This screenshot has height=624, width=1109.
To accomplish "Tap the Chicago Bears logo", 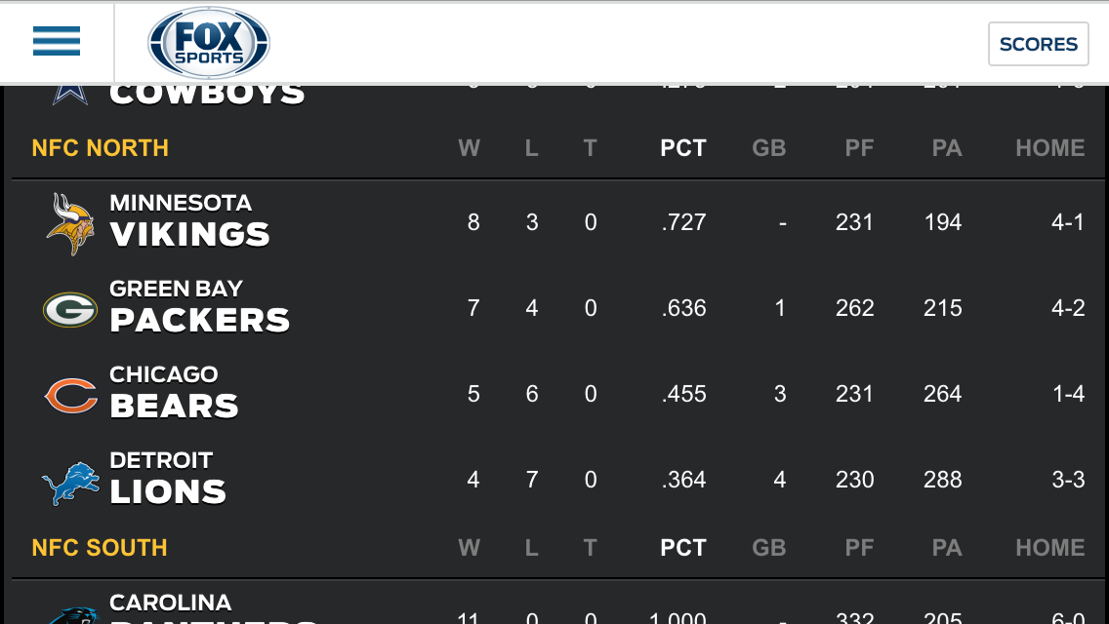I will pos(70,395).
